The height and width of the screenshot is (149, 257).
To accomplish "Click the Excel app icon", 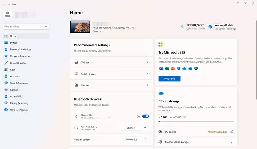I will (167, 68).
